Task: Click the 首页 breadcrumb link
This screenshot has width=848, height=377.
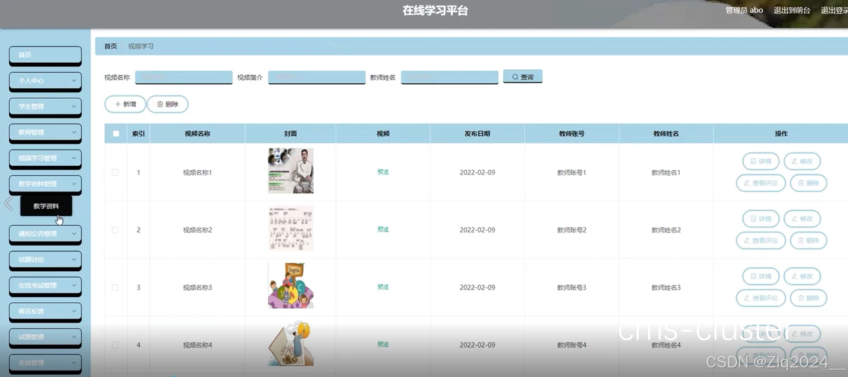Action: (110, 46)
